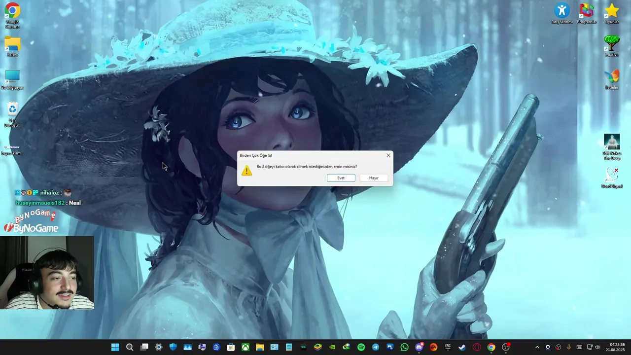Open the Google Chrome desktop shortcut
Viewport: 631px width, 355px height.
[12, 16]
